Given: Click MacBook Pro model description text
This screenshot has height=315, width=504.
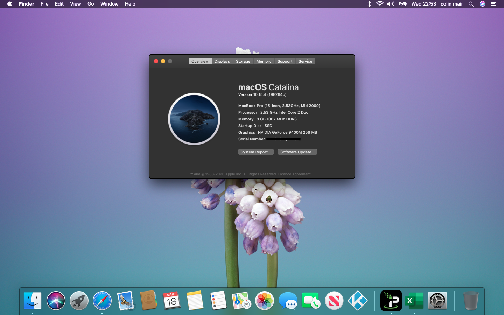Looking at the screenshot, I should click(x=279, y=106).
